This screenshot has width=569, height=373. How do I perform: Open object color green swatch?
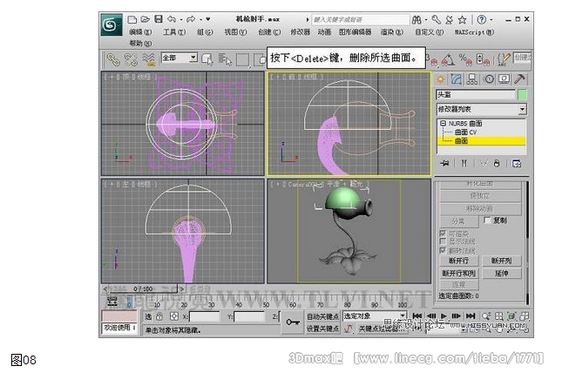pyautogui.click(x=522, y=95)
